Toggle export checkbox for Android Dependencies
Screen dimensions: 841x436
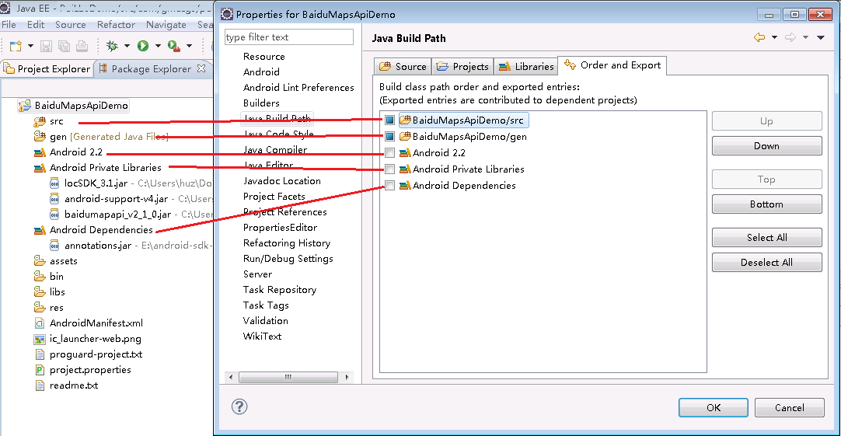[x=390, y=186]
